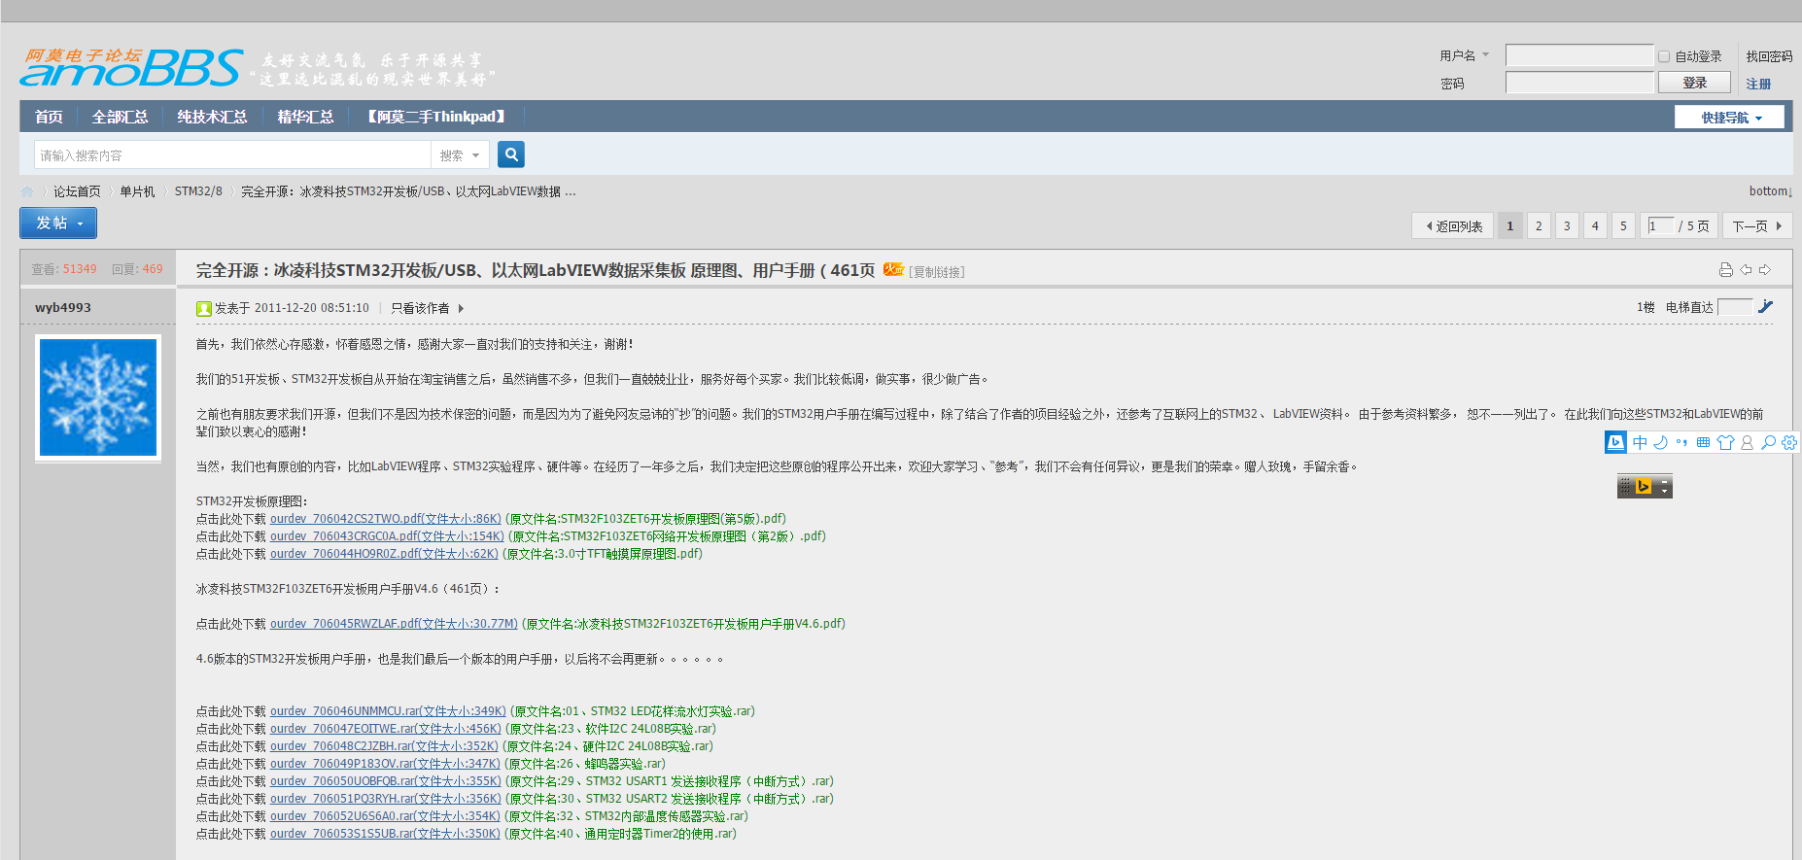Go to page 3 of the thread
The height and width of the screenshot is (860, 1802).
point(1567,226)
